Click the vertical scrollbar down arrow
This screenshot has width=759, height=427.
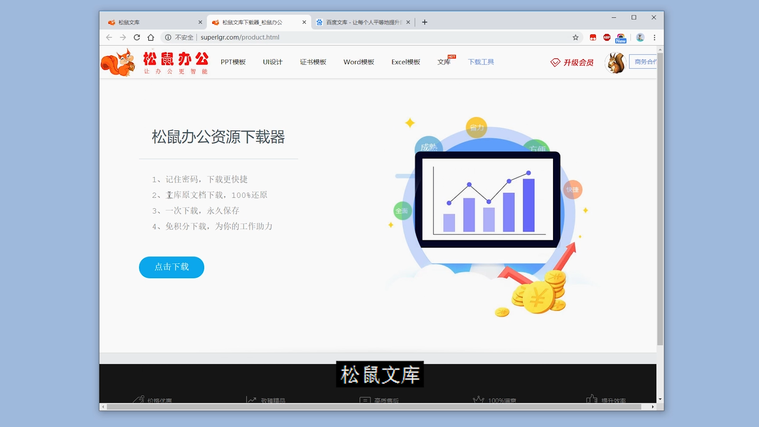click(660, 399)
